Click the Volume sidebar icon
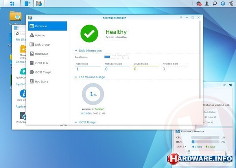Image resolution: width=236 pixels, height=168 pixels. (32, 35)
